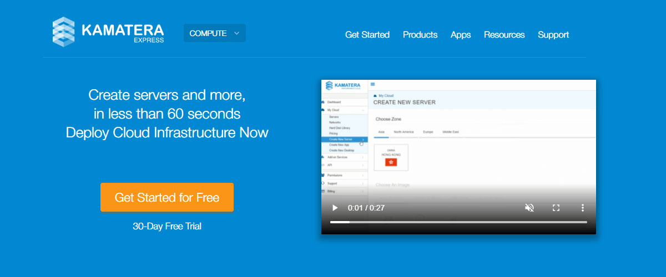Unmute the video sound
The height and width of the screenshot is (277, 666).
coord(529,208)
